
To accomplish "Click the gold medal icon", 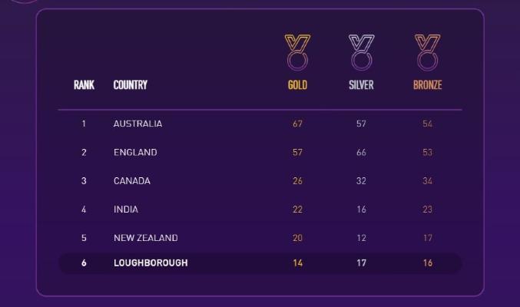I will point(297,51).
